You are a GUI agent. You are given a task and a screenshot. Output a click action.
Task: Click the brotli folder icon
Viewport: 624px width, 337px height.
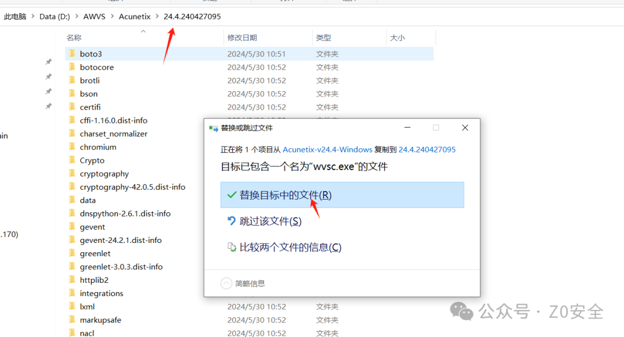click(72, 80)
